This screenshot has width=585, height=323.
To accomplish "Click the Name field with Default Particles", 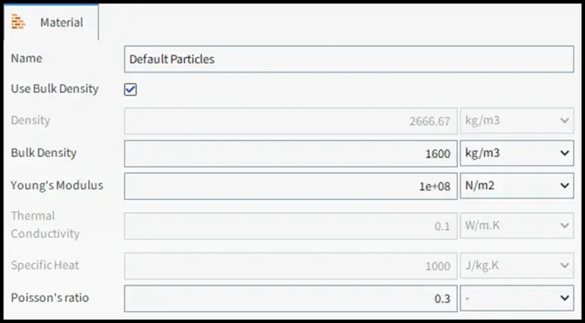I will pos(349,59).
